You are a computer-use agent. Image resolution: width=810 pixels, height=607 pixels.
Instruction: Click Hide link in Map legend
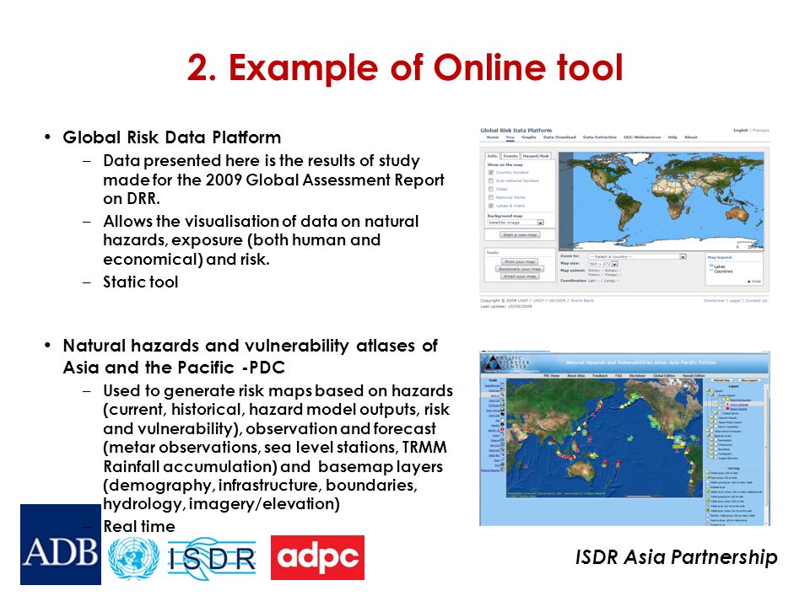click(x=754, y=282)
